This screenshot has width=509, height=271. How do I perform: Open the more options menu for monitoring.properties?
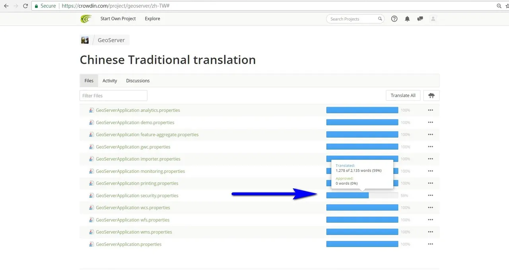[430, 171]
